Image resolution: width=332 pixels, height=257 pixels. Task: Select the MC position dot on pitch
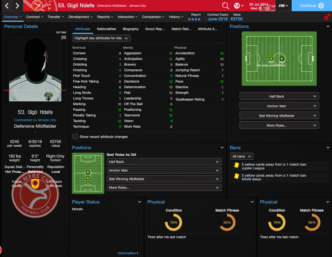click(282, 58)
